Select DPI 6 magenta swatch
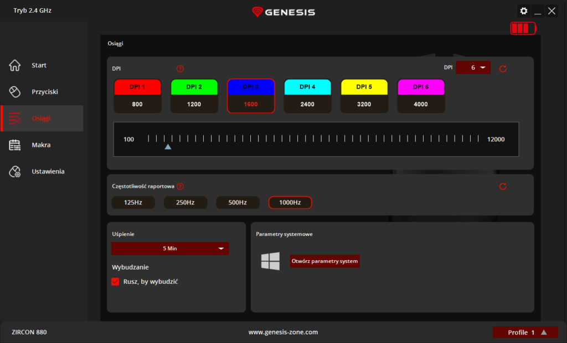This screenshot has width=567, height=343. pyautogui.click(x=421, y=87)
